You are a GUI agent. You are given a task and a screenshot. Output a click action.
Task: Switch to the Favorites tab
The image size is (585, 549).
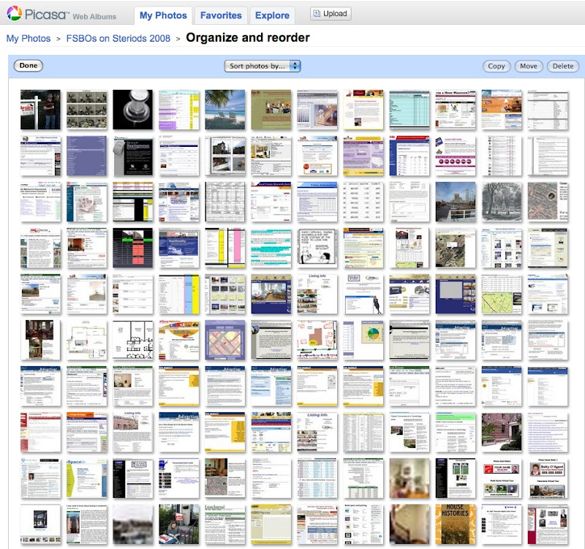pos(221,15)
